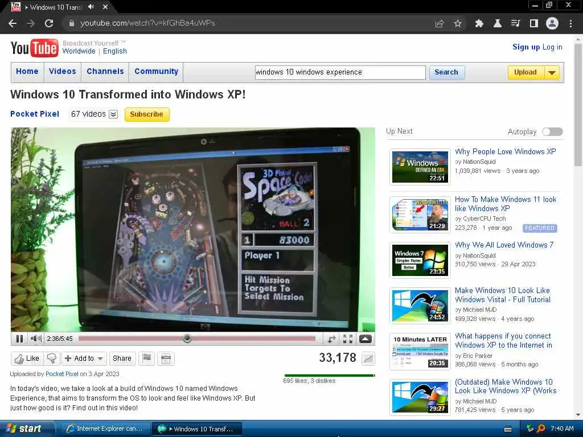
Task: Open the Add to dropdown
Action: click(84, 358)
